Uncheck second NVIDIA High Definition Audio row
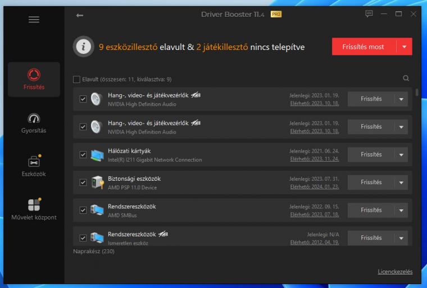The image size is (427, 288). (83, 127)
